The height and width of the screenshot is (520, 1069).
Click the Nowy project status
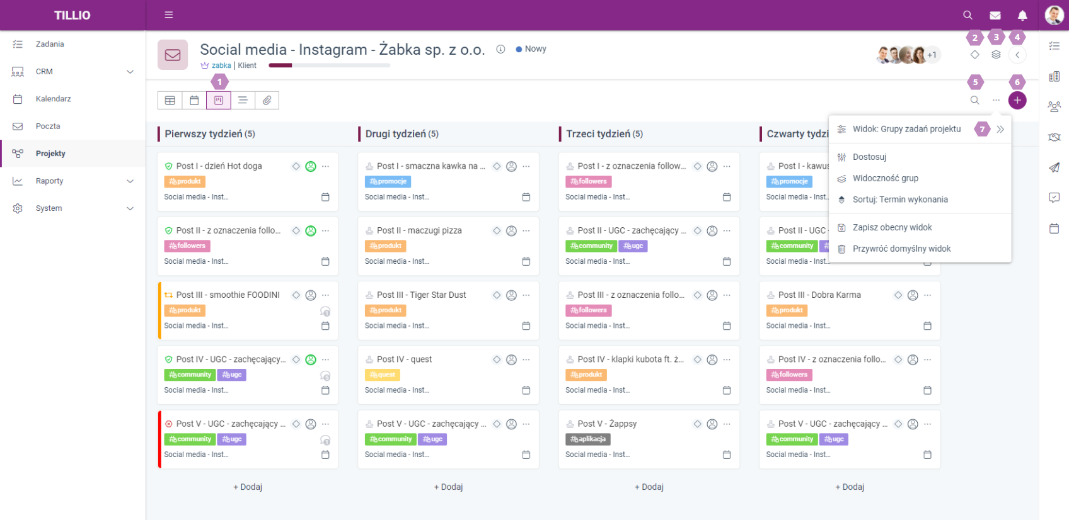[x=531, y=49]
